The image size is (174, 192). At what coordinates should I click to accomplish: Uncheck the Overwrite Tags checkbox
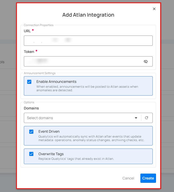[31, 154]
